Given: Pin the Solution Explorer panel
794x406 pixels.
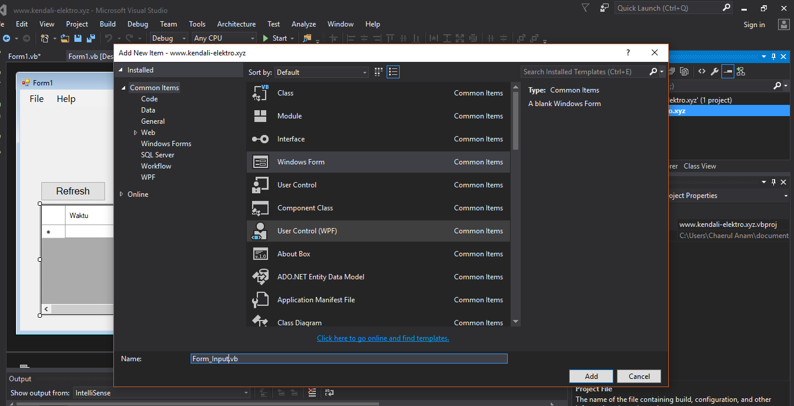Looking at the screenshot, I should point(773,57).
